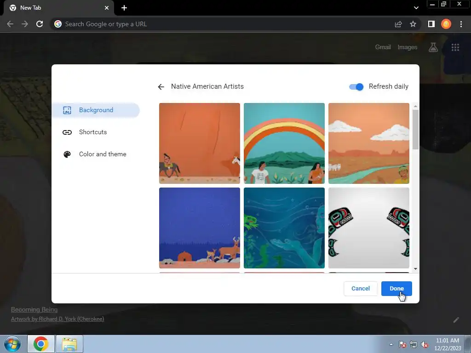471x353 pixels.
Task: Click the Chrome taskbar icon
Action: 41,344
